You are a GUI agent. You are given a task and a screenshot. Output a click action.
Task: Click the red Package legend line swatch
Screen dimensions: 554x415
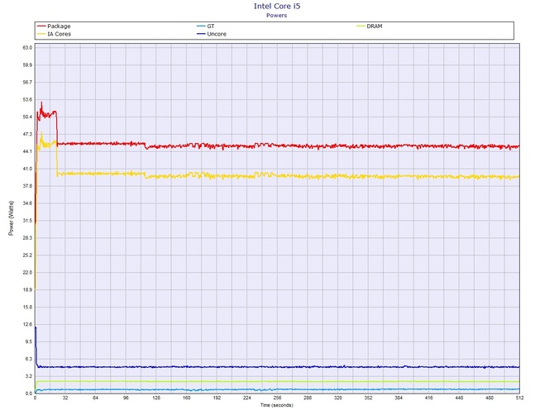coord(41,26)
